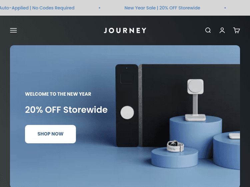View the shopping cart icon

[x=236, y=30]
